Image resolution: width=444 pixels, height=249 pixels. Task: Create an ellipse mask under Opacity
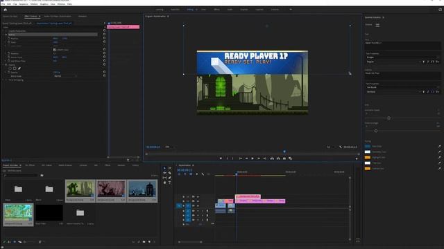click(10, 68)
